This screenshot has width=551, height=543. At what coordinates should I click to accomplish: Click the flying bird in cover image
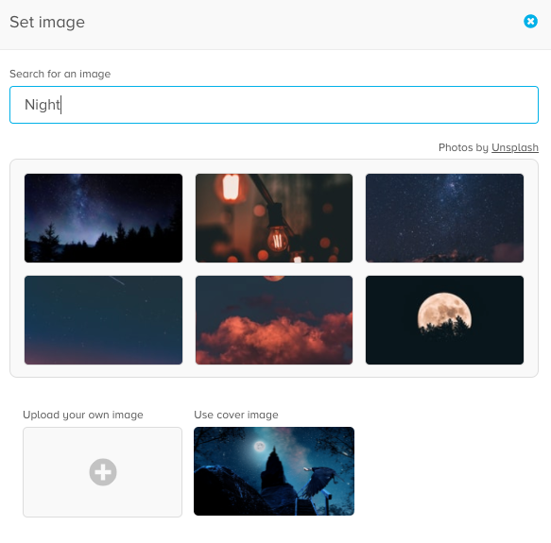coord(321,480)
